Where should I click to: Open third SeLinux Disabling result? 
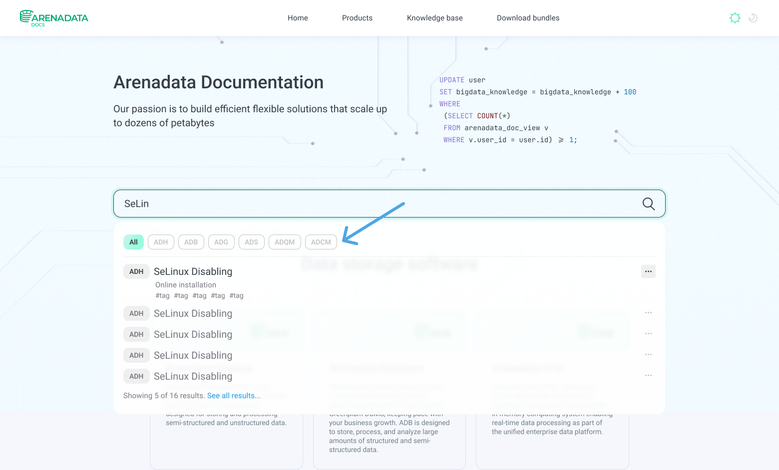tap(193, 334)
